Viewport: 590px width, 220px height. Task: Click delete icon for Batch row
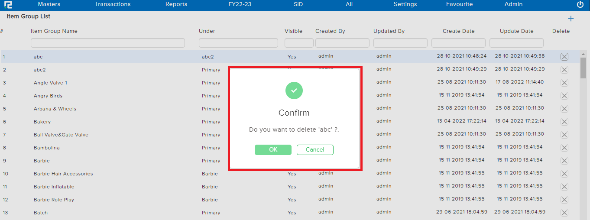[564, 213]
